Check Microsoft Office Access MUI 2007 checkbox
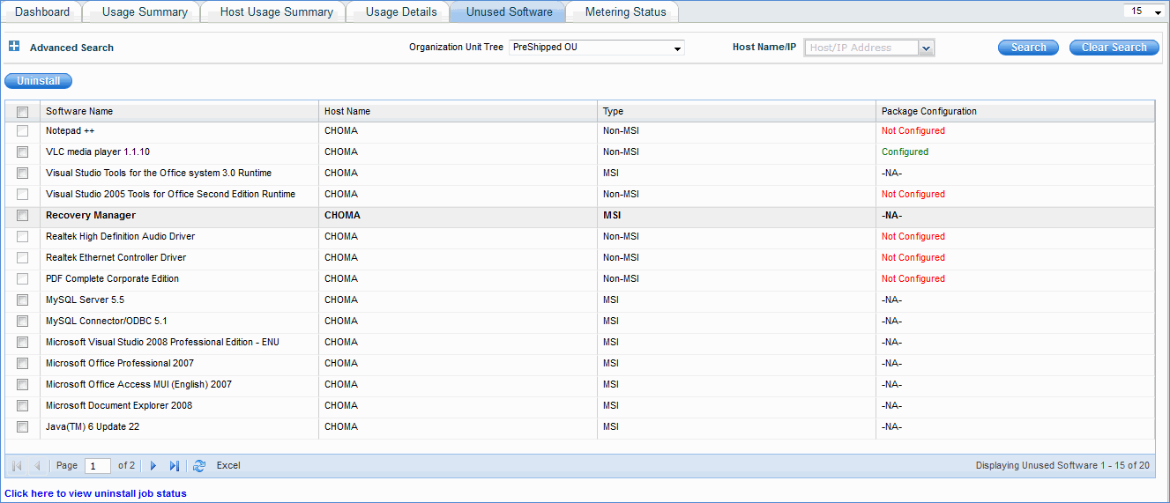Image resolution: width=1170 pixels, height=503 pixels. click(23, 384)
